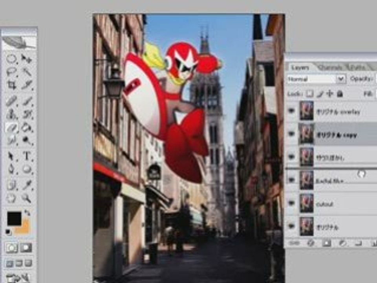Select the Pen tool
The width and height of the screenshot is (377, 283).
11,169
